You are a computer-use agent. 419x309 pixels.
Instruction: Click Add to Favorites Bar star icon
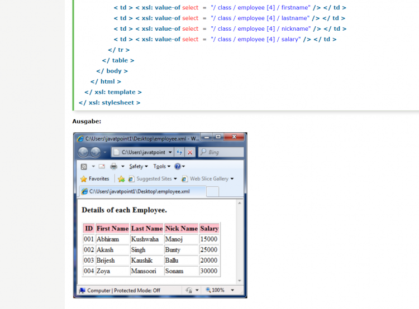(x=121, y=179)
